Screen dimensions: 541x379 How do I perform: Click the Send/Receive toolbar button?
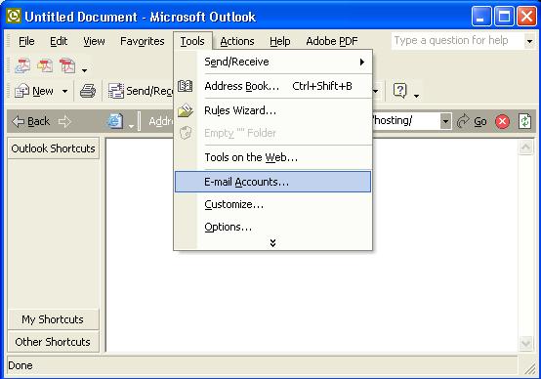click(x=141, y=91)
